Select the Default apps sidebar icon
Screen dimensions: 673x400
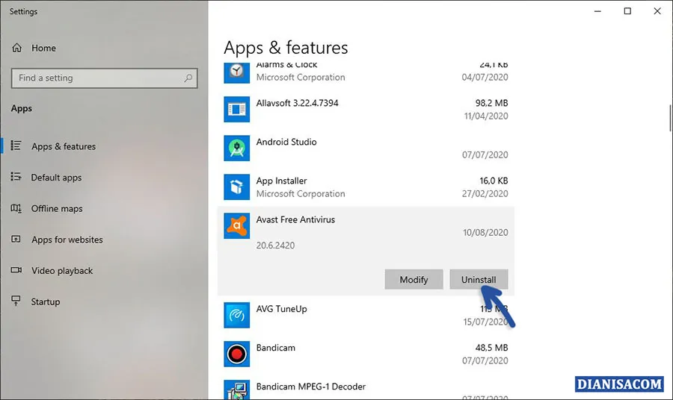coord(16,177)
